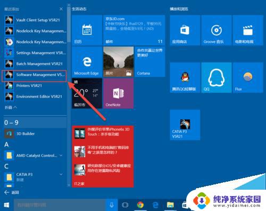The width and height of the screenshot is (266, 211).
Task: Click the letter A group header
Action: click(6, 144)
